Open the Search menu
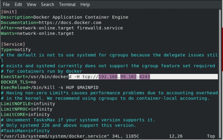The height and width of the screenshot is (140, 223). pyautogui.click(x=48, y=4)
